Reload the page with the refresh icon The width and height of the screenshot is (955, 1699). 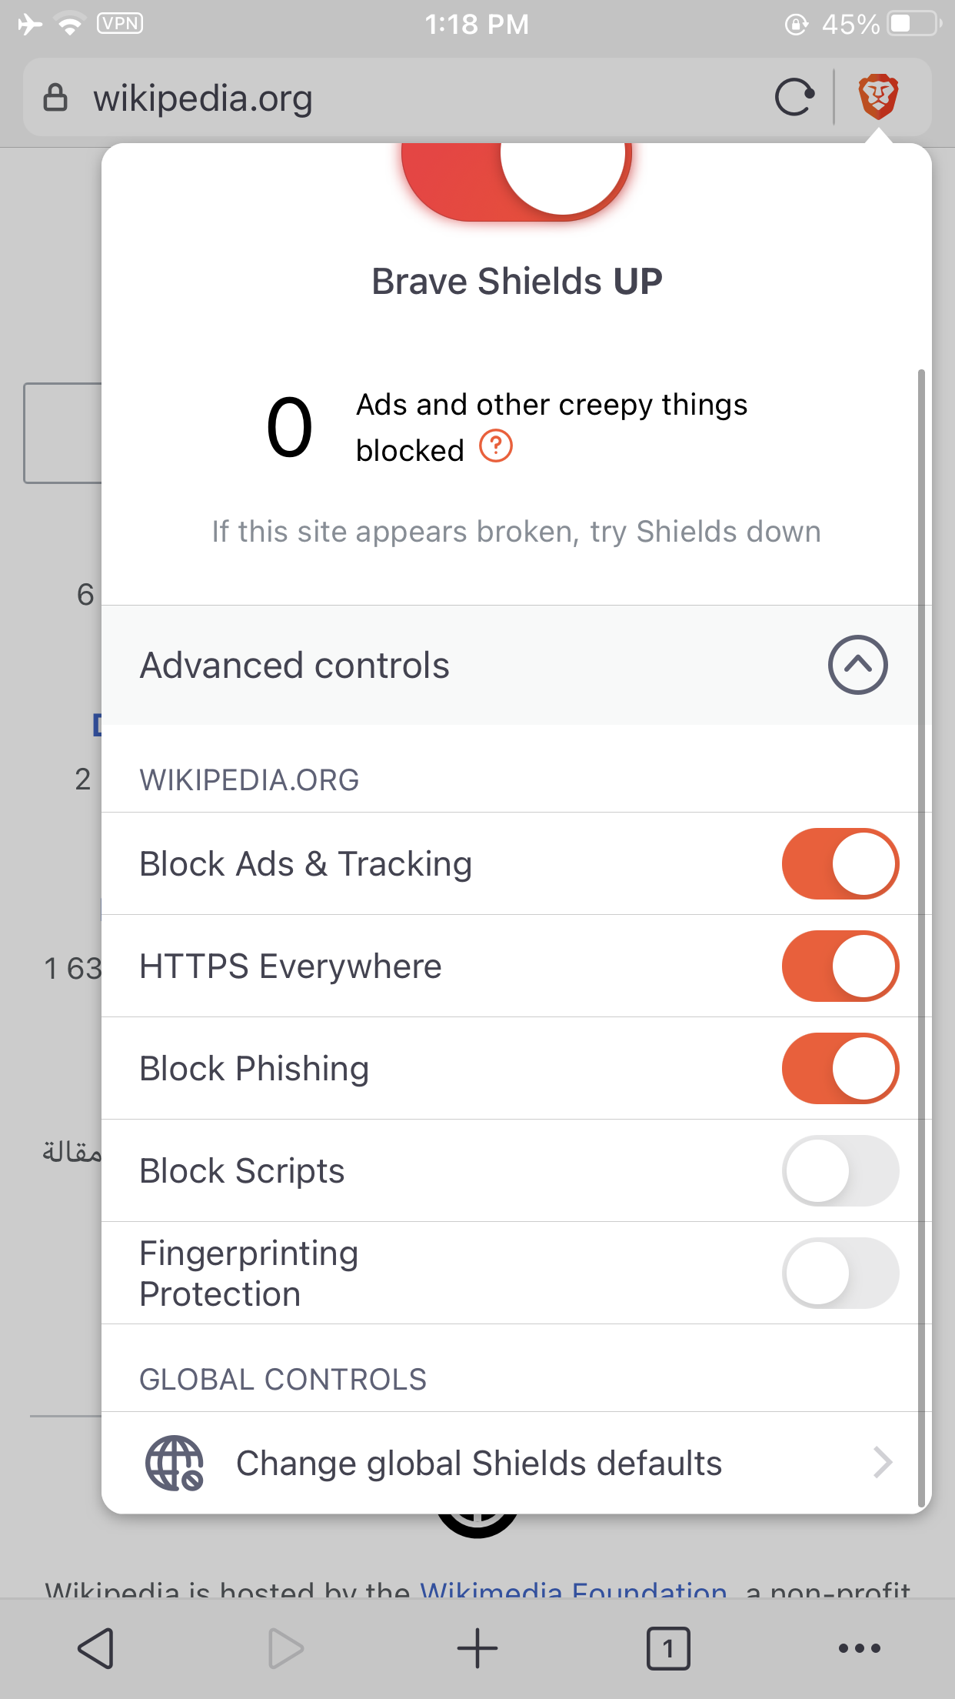tap(794, 98)
